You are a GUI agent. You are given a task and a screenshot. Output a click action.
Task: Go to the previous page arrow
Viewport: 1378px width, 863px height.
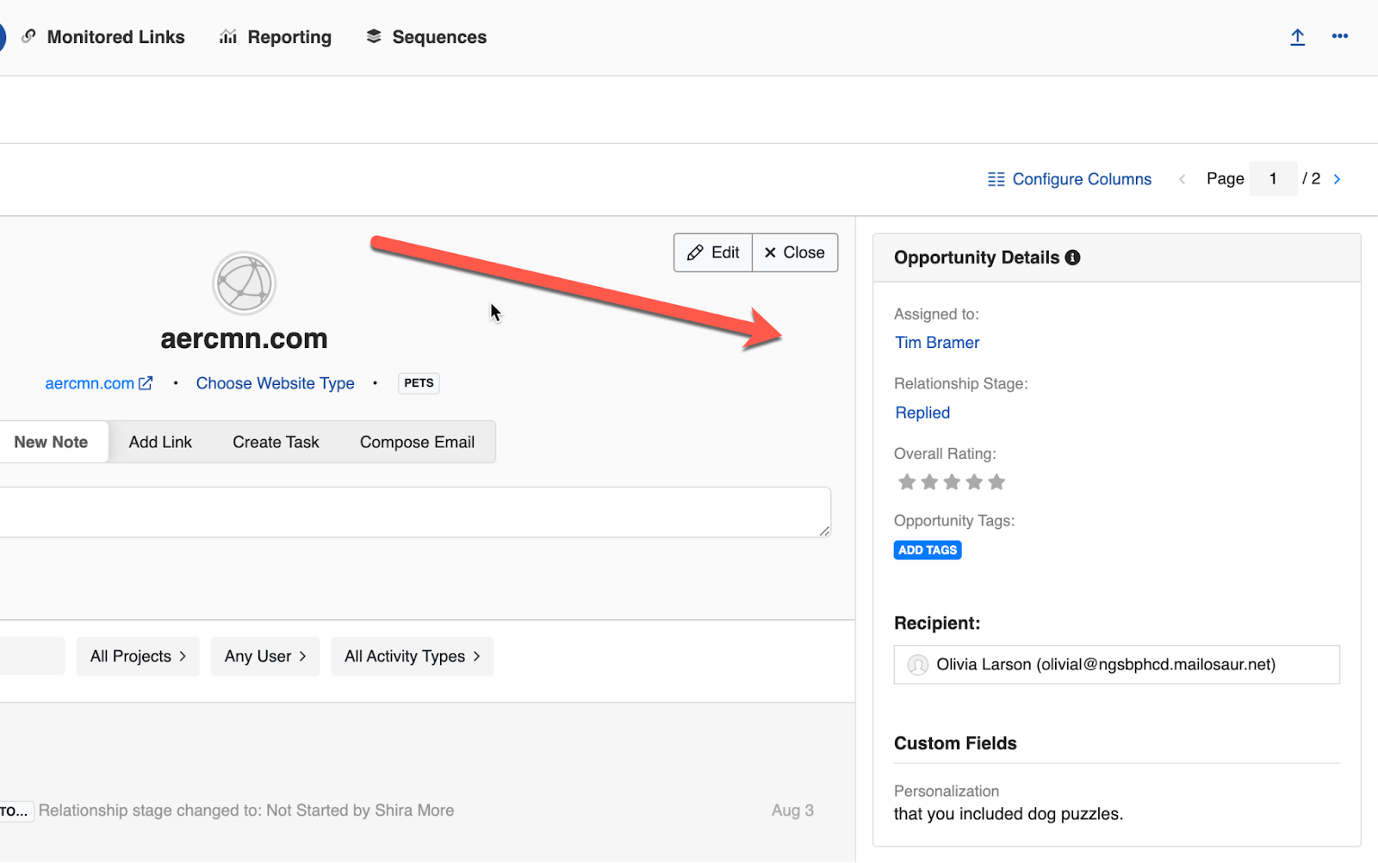1182,179
